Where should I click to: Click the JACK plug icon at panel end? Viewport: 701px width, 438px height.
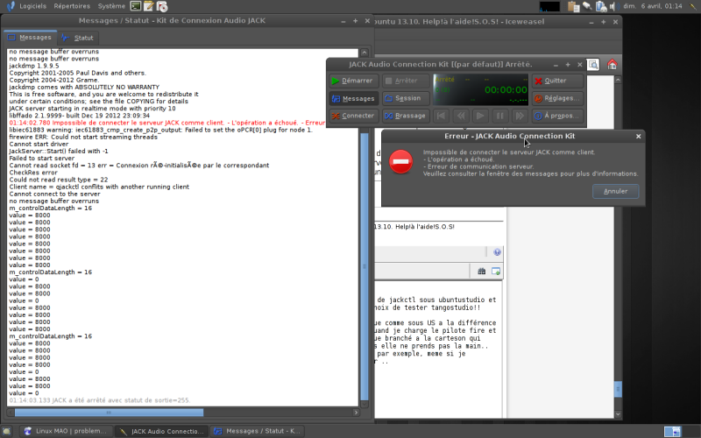pyautogui.click(x=691, y=6)
